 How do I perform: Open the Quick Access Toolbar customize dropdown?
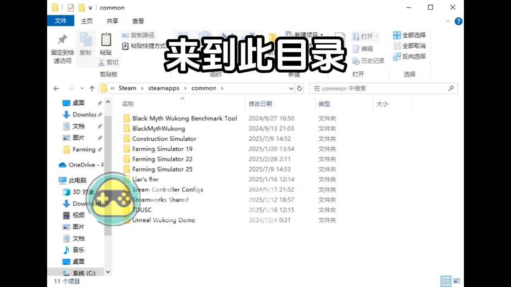click(x=91, y=8)
